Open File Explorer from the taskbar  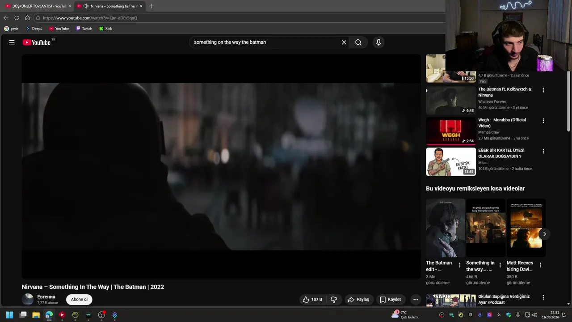point(36,315)
